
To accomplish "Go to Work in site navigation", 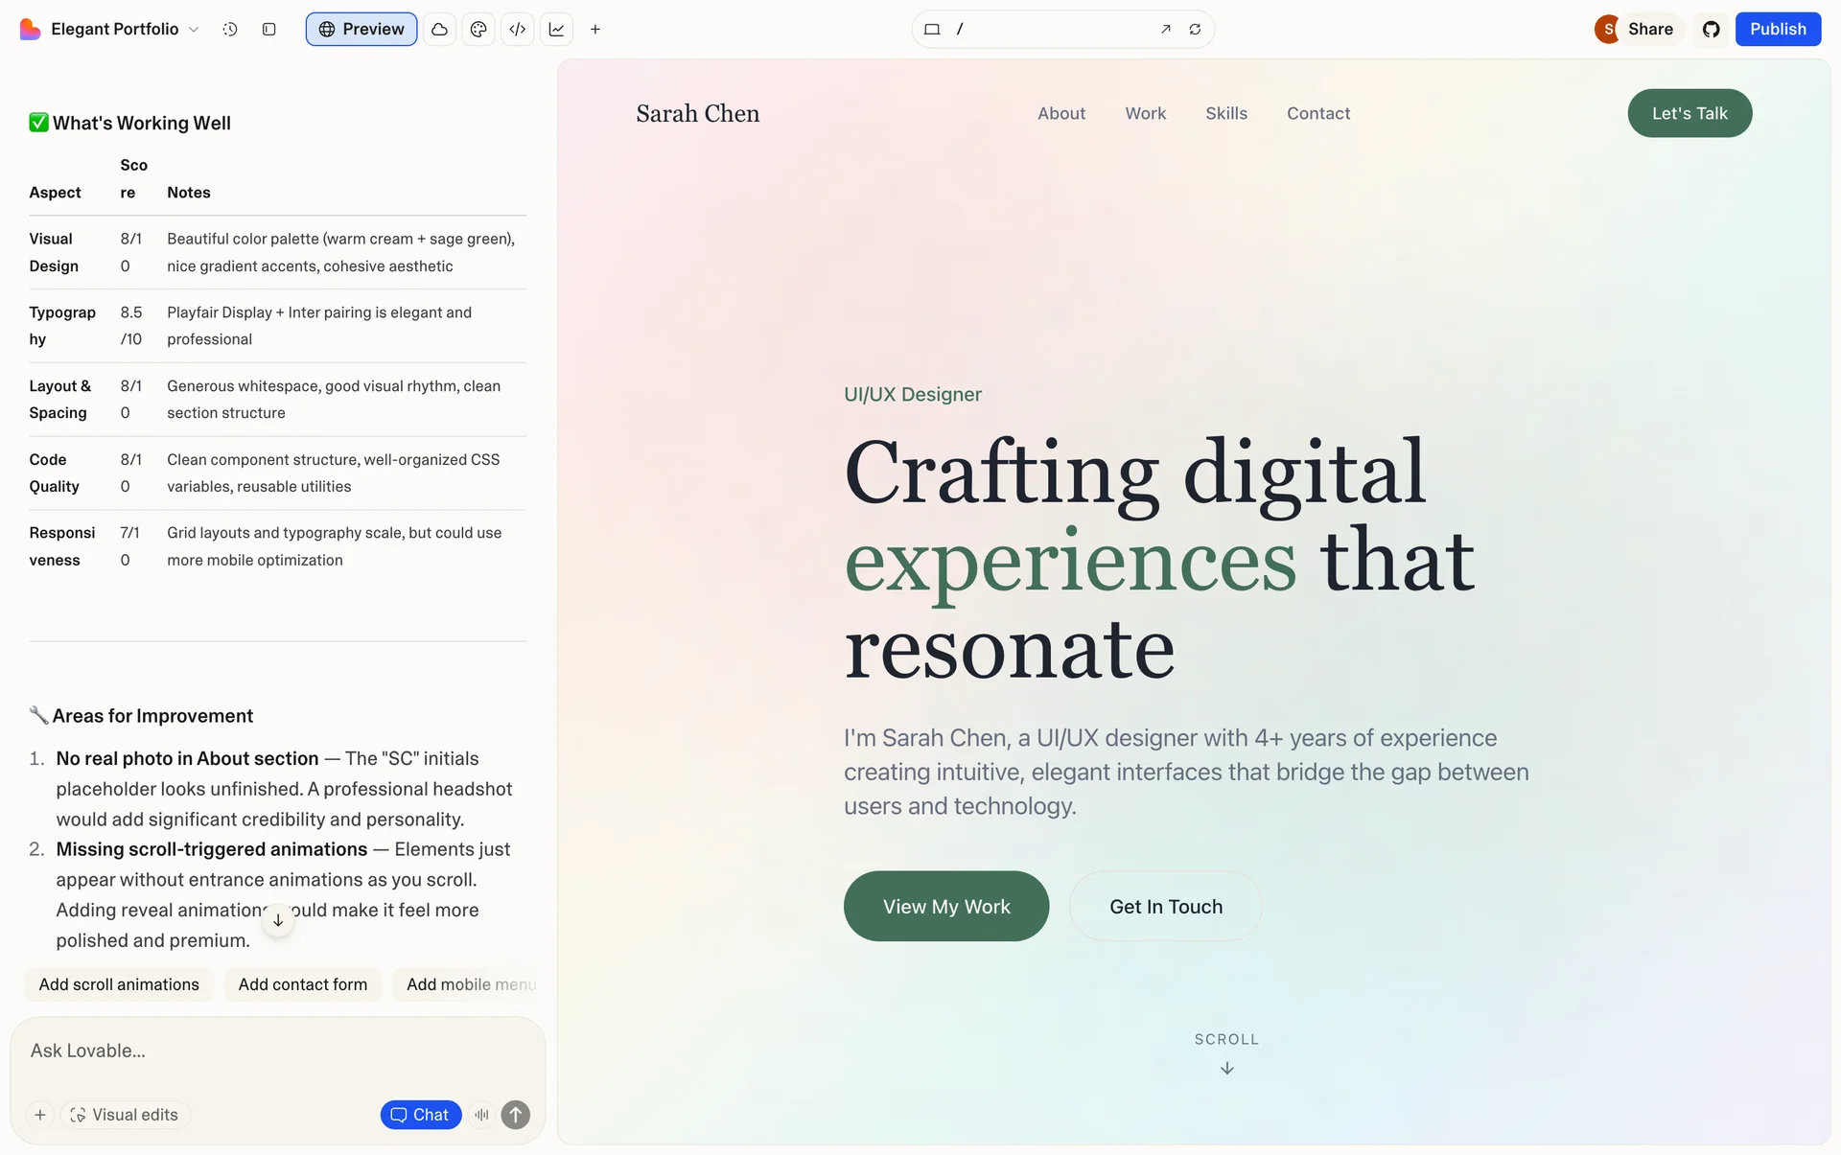I will coord(1145,113).
